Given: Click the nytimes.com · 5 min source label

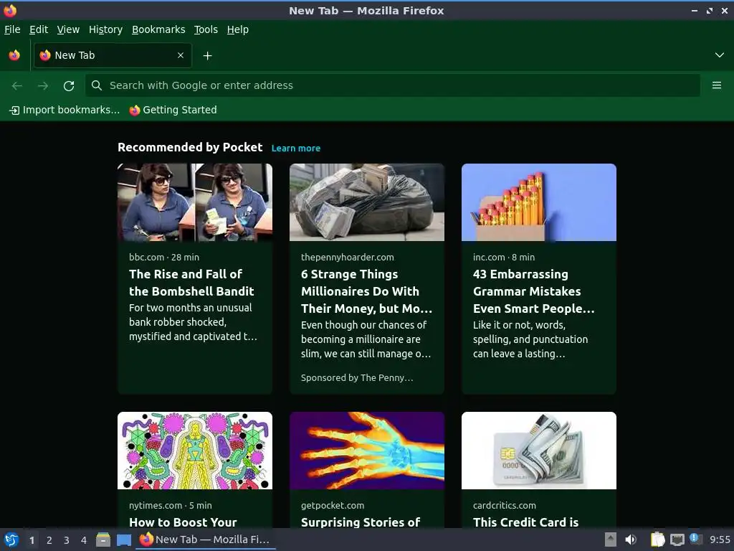Looking at the screenshot, I should [x=171, y=506].
